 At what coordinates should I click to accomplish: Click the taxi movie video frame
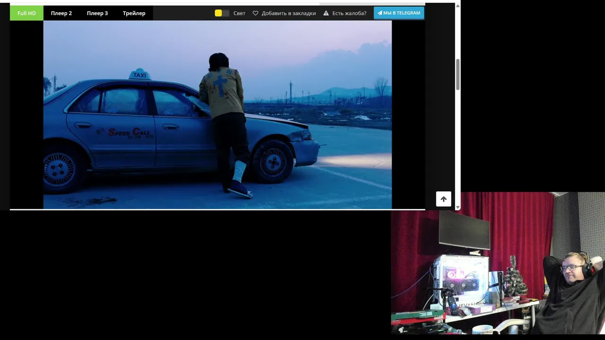coord(217,115)
